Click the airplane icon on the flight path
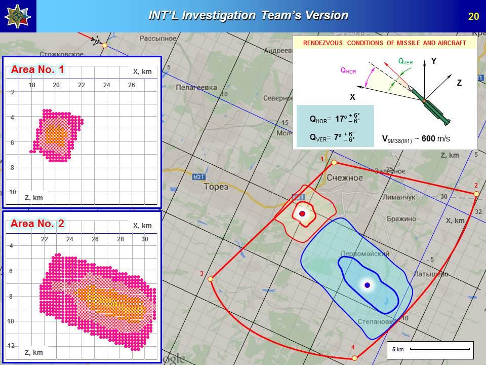 pos(96,41)
